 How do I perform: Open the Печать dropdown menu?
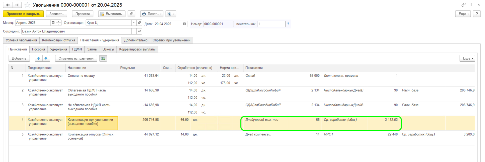(x=152, y=14)
